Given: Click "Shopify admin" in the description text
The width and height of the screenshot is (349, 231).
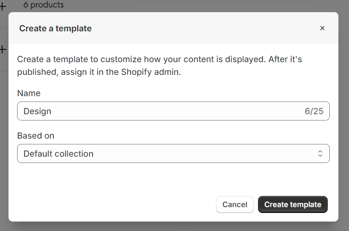Looking at the screenshot, I should click(150, 72).
